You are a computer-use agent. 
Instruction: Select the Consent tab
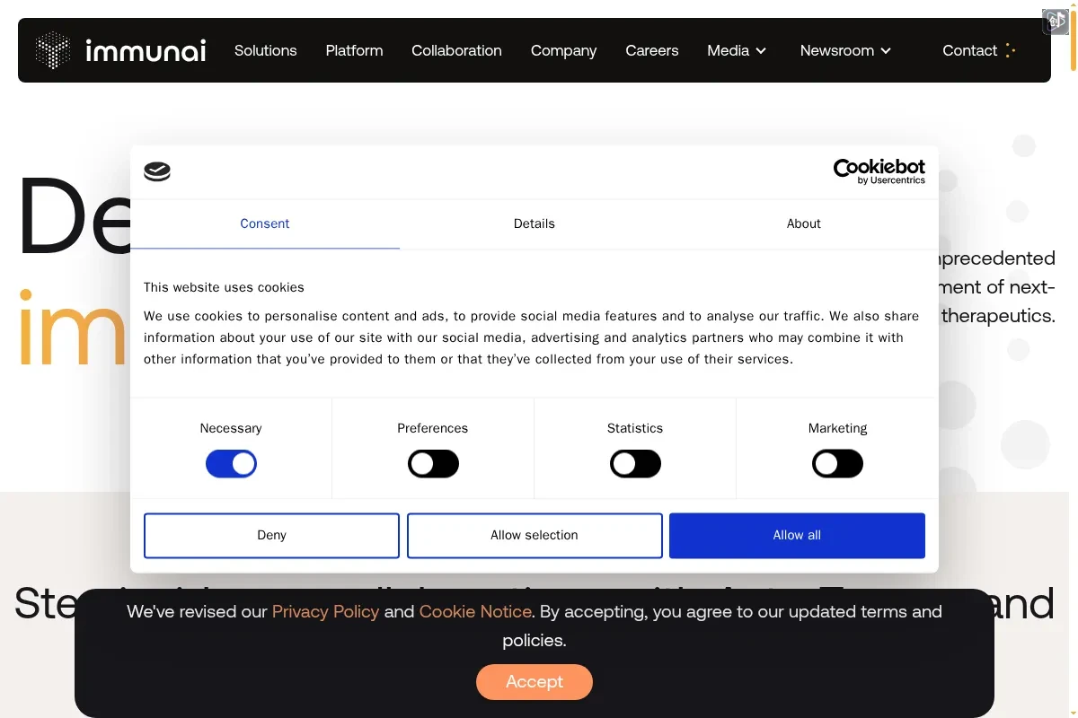pos(264,223)
